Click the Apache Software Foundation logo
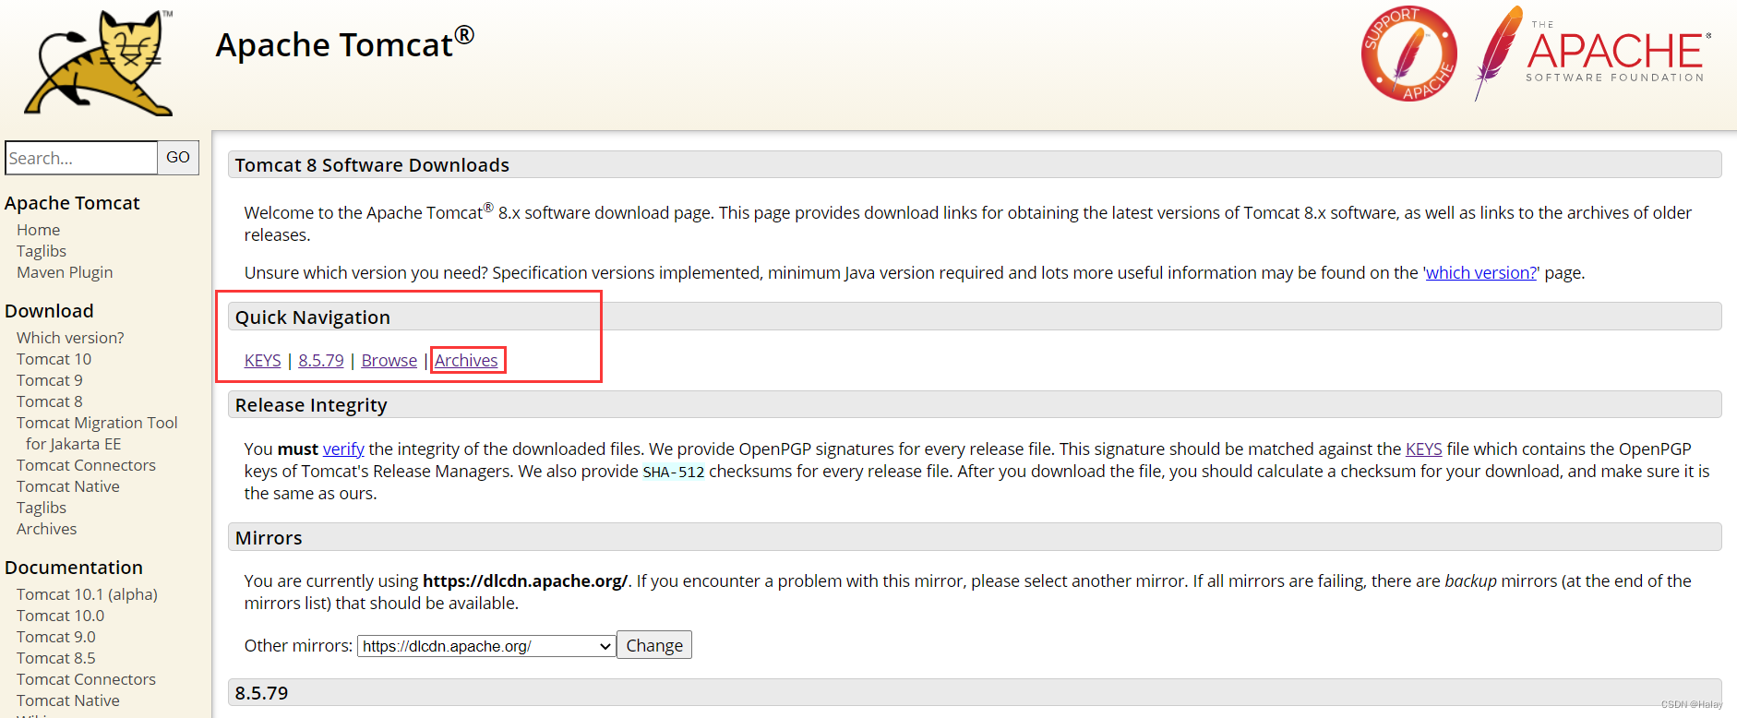 [x=1593, y=53]
